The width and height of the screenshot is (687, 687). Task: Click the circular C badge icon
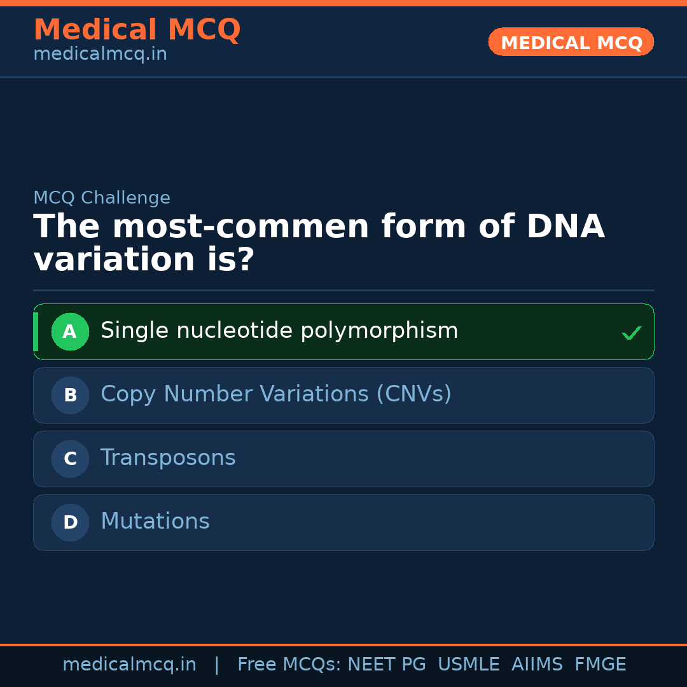[x=70, y=459]
